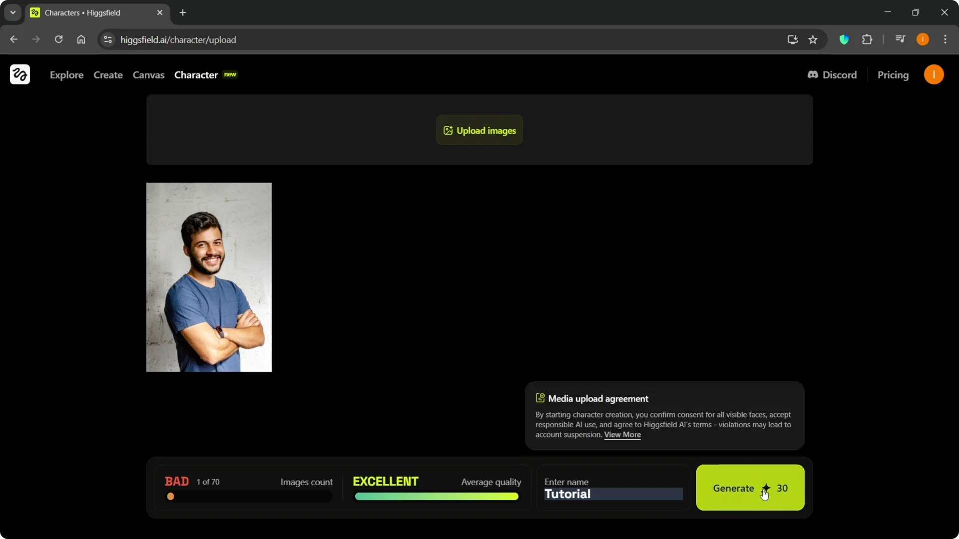This screenshot has width=959, height=539.
Task: Switch to the Character section in navigation
Action: pos(196,75)
